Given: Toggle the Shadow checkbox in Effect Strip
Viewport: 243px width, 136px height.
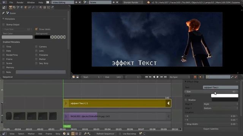Looking at the screenshot, I should tap(186, 100).
